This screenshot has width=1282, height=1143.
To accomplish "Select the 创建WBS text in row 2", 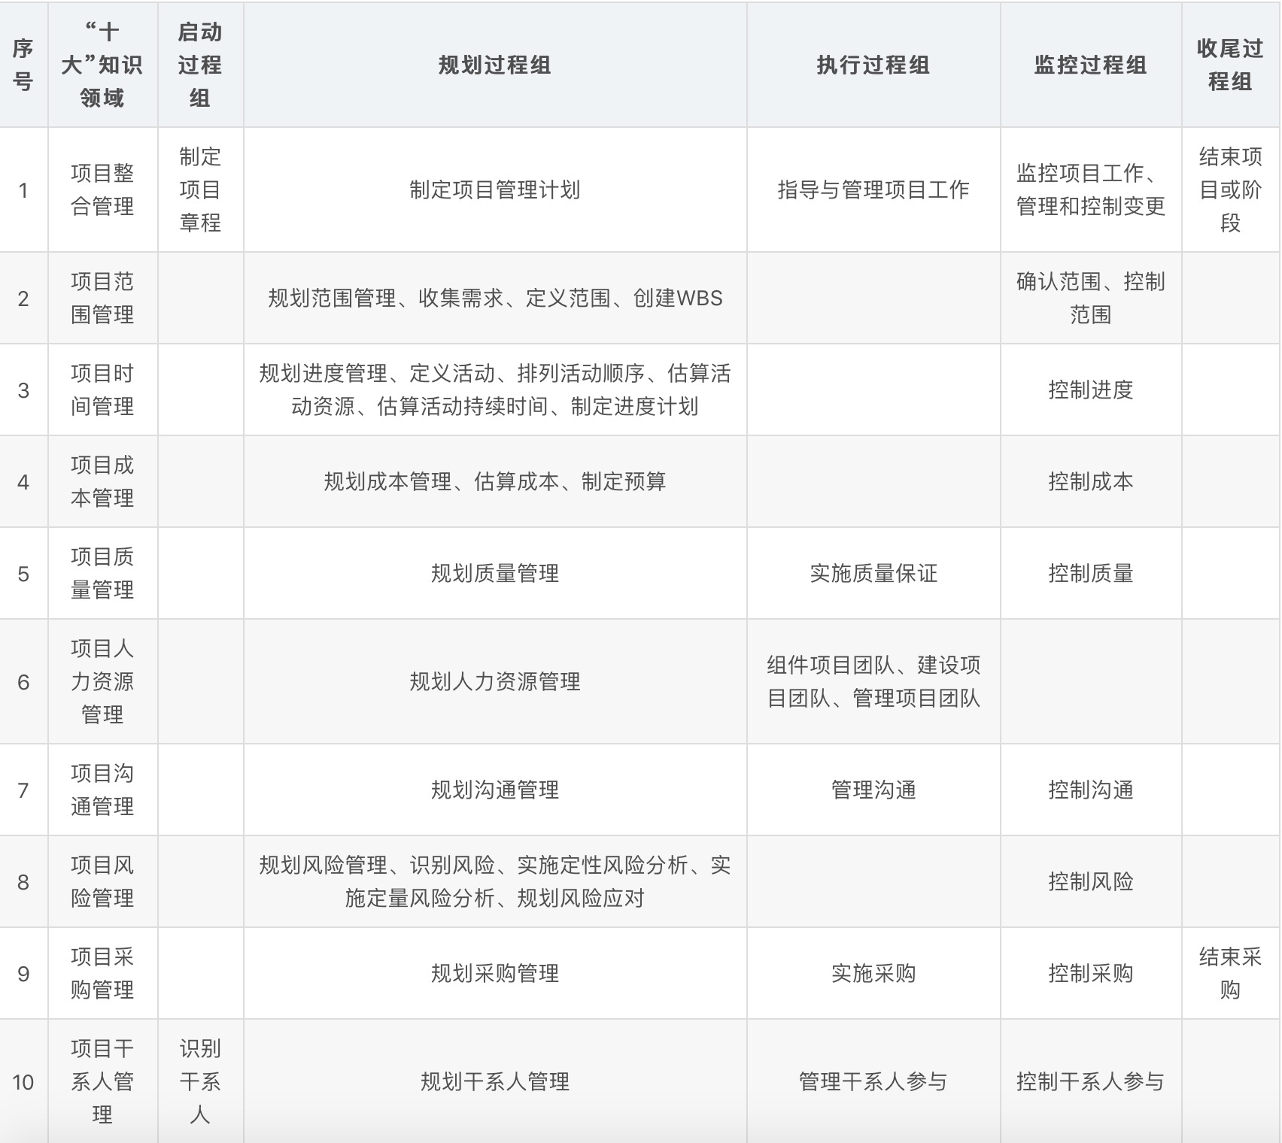I will [679, 299].
